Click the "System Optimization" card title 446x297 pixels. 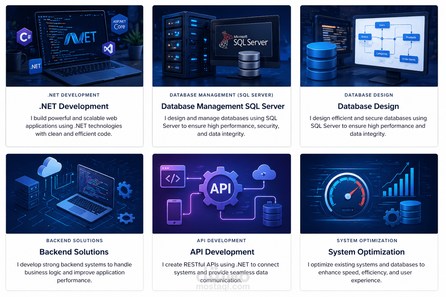click(366, 252)
